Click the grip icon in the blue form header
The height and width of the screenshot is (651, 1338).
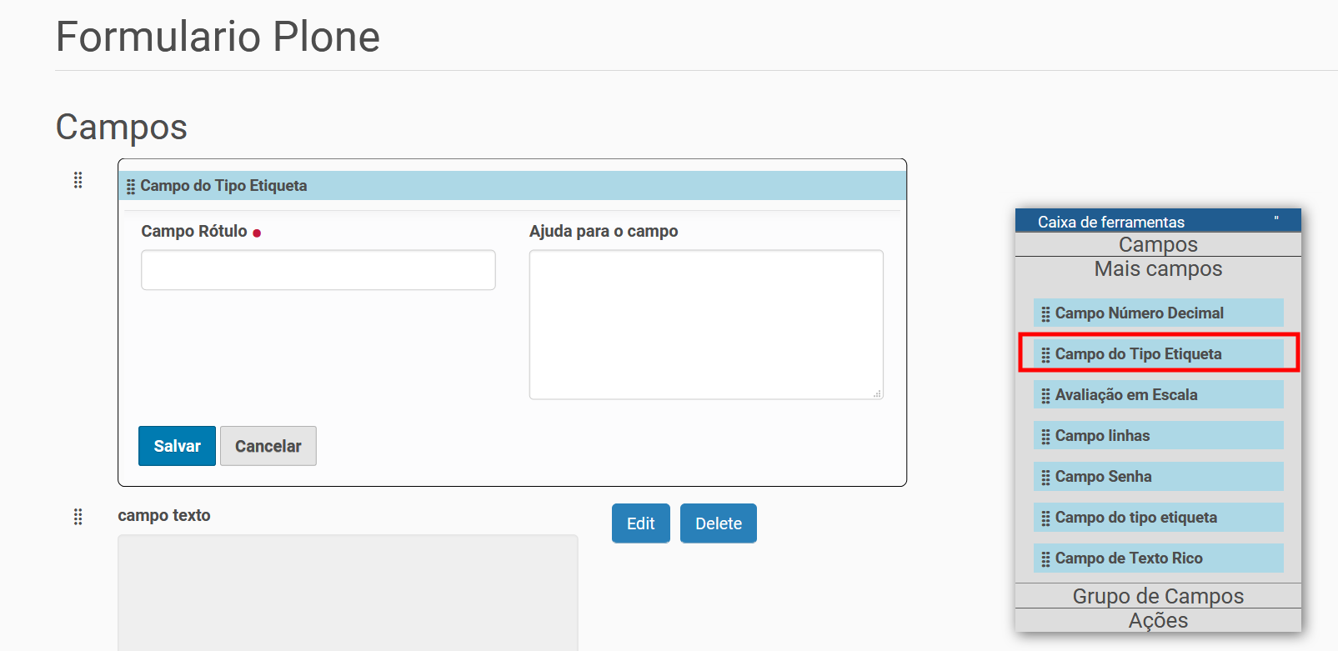[131, 187]
